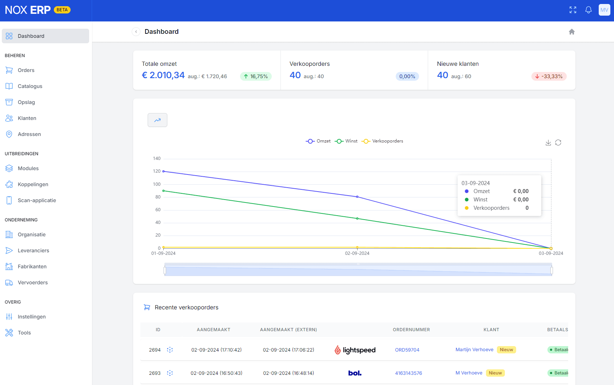Collapse the sidebar with the chevron button

click(136, 32)
